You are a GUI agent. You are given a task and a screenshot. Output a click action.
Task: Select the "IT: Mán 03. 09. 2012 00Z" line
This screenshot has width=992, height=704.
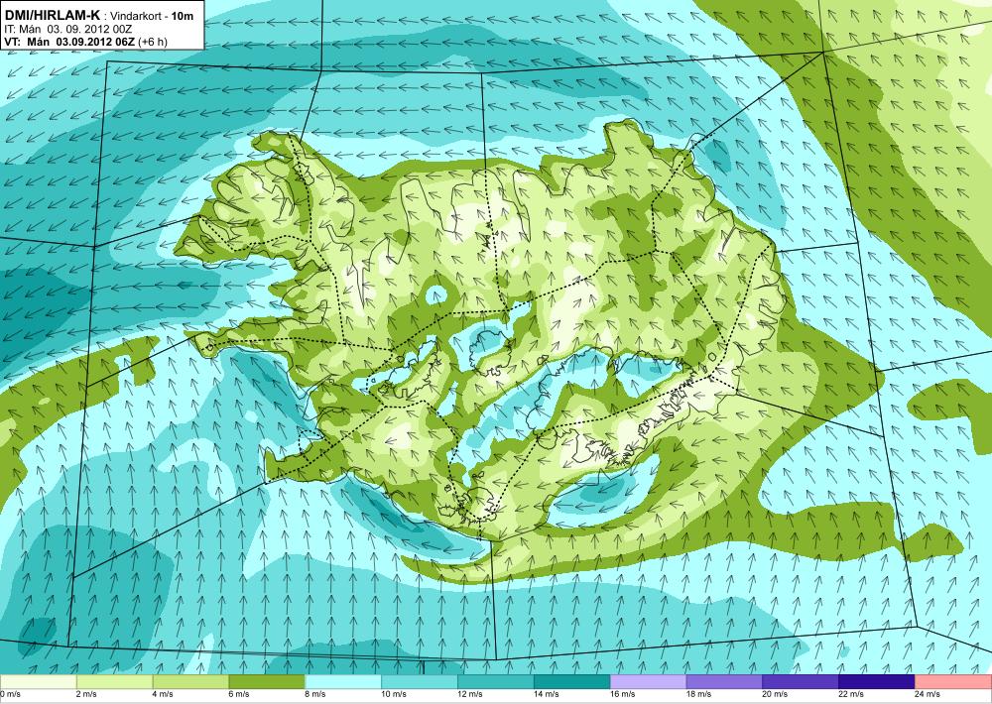click(x=67, y=29)
